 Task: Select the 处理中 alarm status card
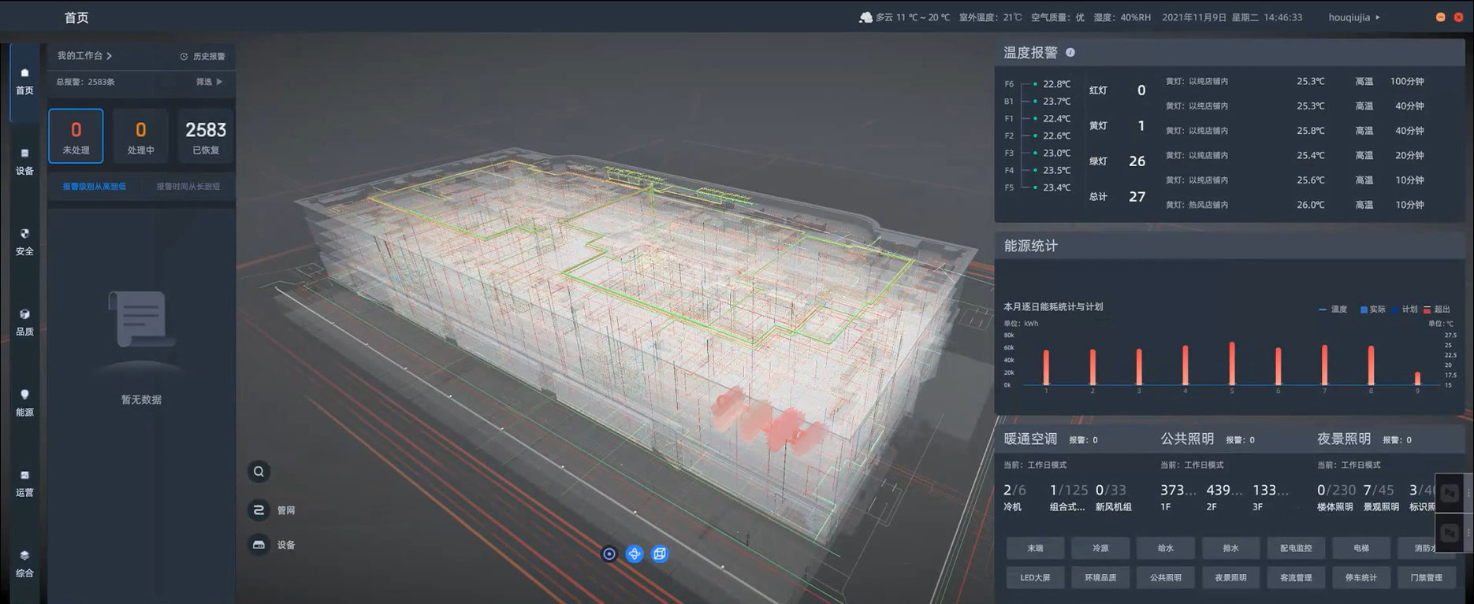[140, 136]
